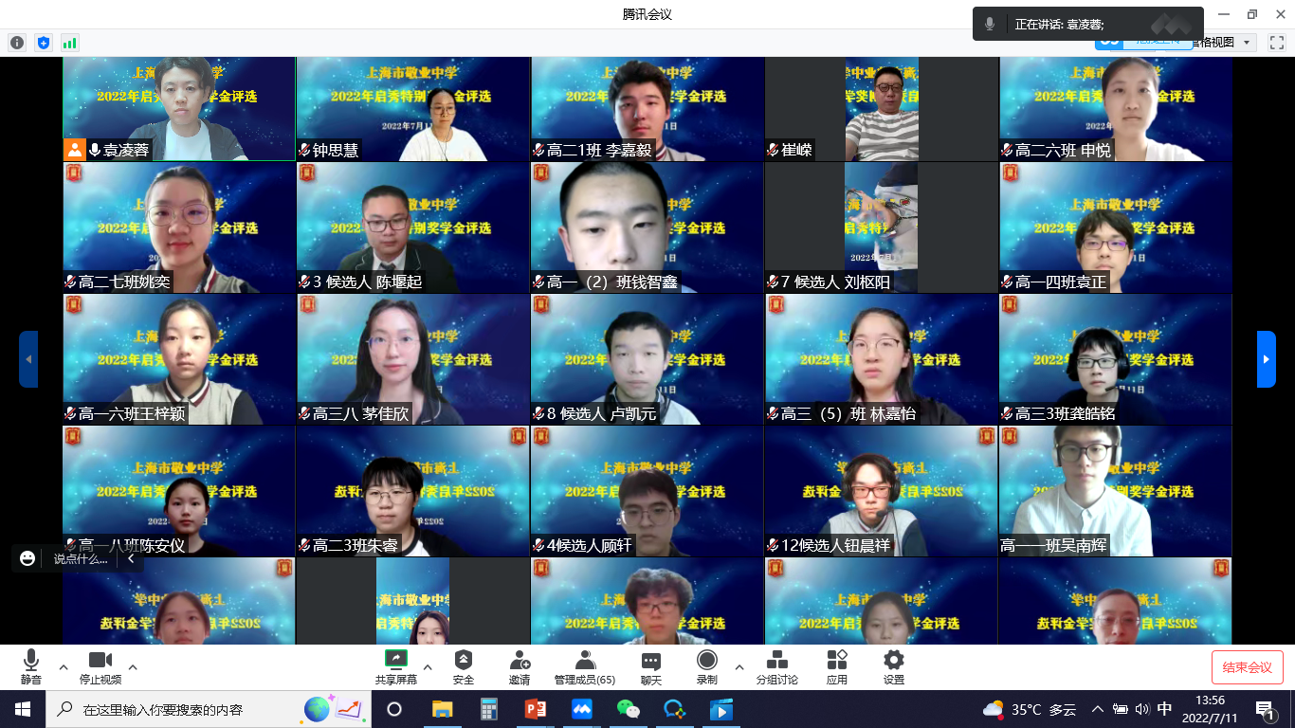This screenshot has width=1295, height=728.
Task: Turn off camera with 停止视频
Action: point(100,661)
